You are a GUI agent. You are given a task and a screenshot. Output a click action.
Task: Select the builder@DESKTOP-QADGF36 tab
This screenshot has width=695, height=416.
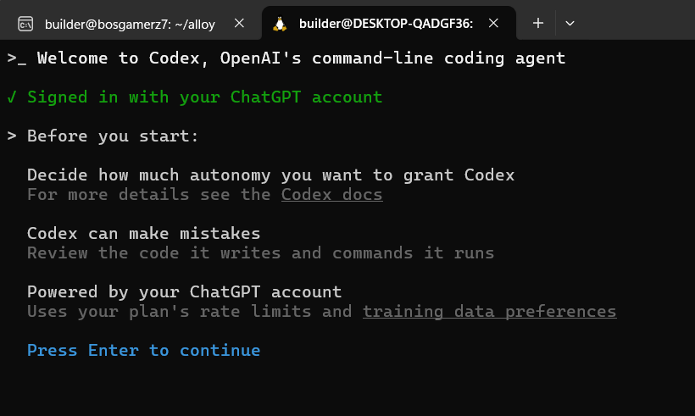point(386,24)
